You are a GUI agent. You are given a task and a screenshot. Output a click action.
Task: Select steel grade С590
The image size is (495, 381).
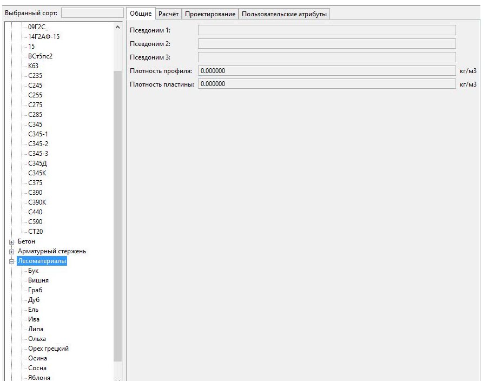(x=35, y=222)
